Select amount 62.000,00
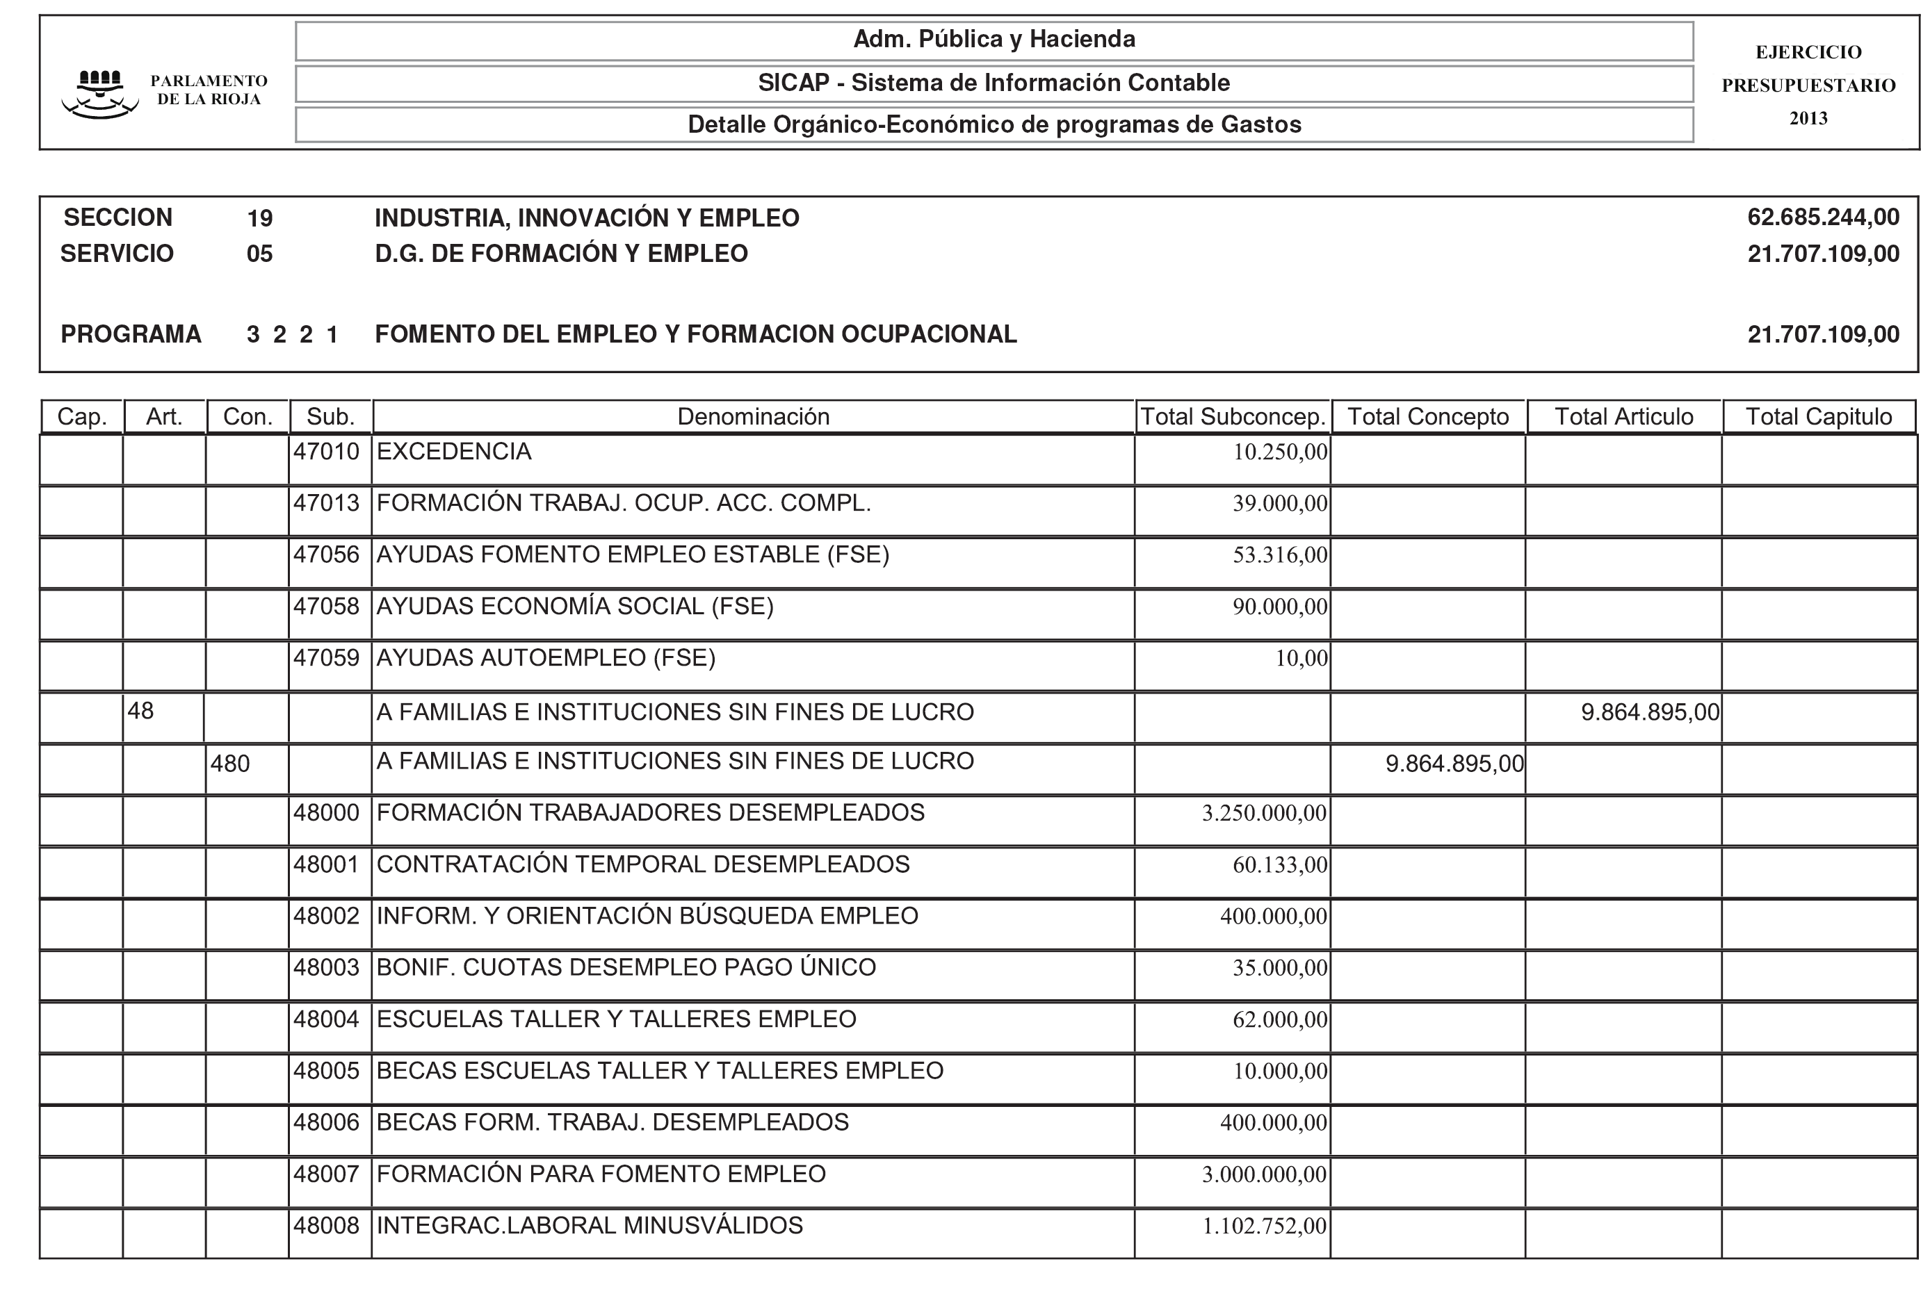This screenshot has height=1289, width=1930. tap(1279, 1020)
